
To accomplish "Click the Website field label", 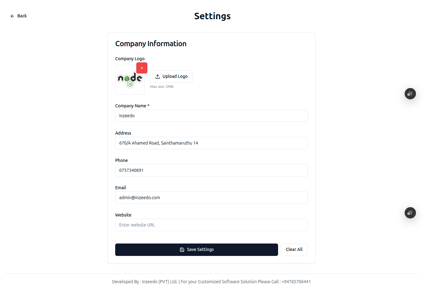I will (123, 215).
